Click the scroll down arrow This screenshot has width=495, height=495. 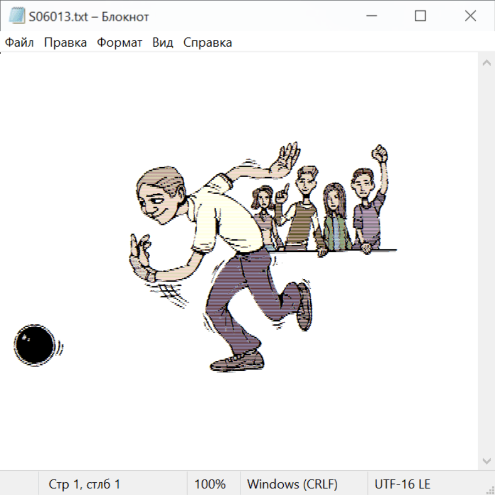click(x=486, y=460)
